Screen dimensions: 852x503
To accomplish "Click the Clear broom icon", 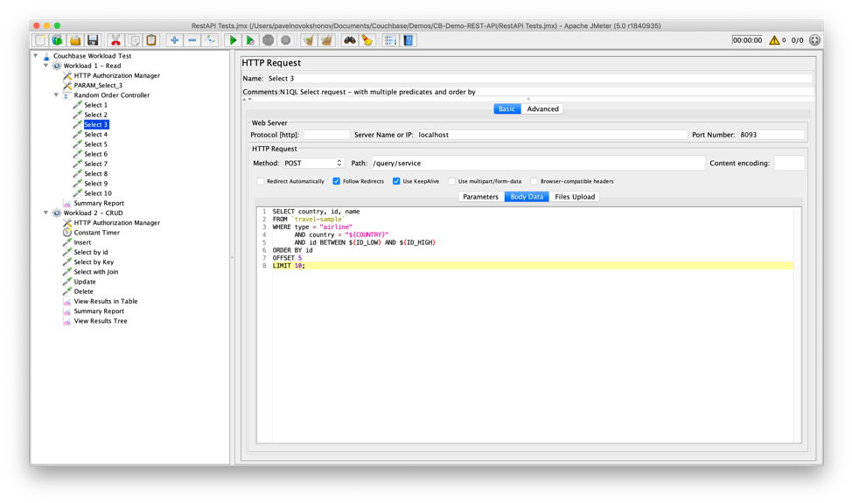I will tap(309, 40).
